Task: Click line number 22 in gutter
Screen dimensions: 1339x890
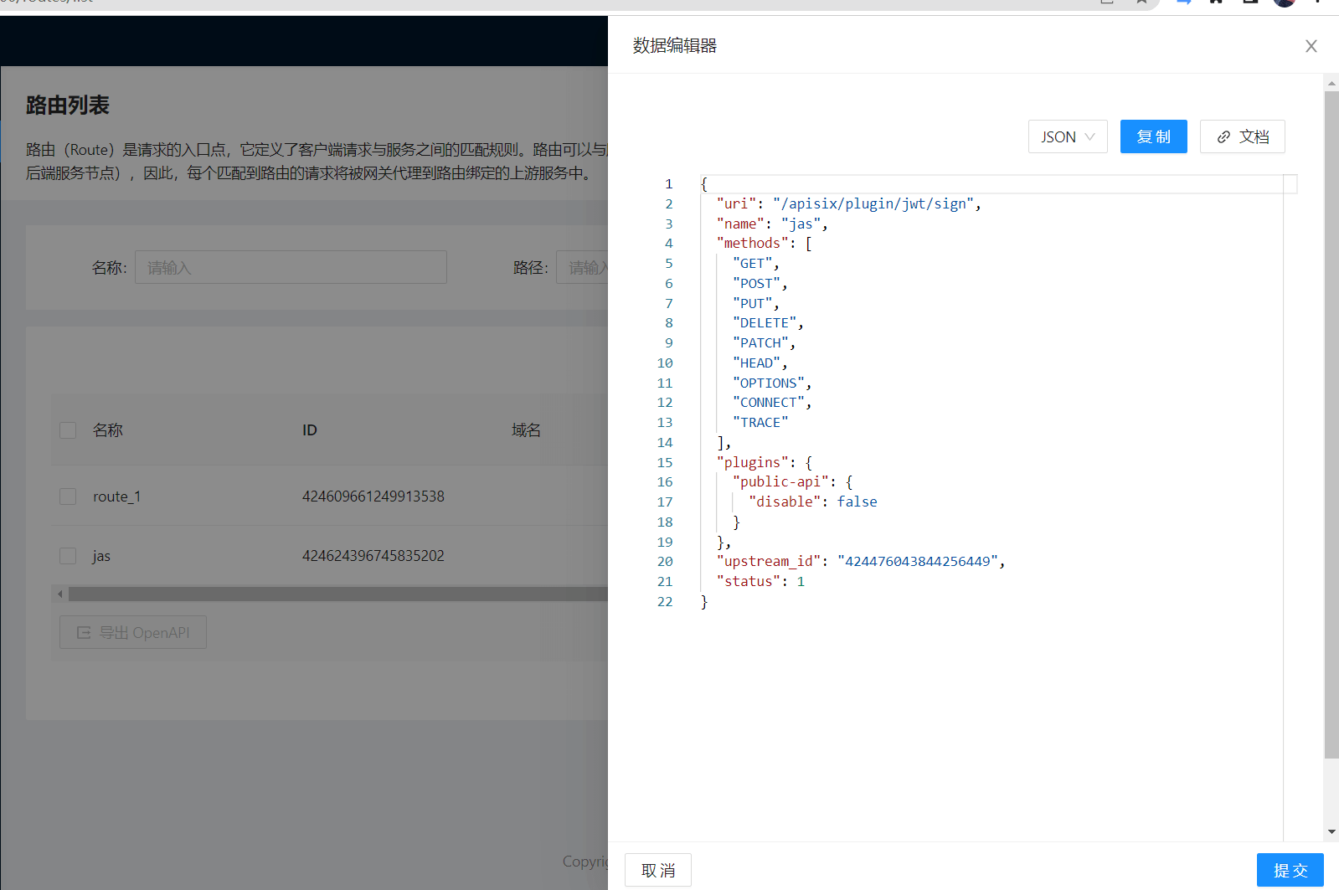Action: click(665, 602)
